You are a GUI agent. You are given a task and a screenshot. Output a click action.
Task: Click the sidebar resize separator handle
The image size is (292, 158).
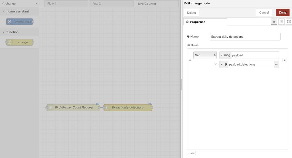click(182, 85)
